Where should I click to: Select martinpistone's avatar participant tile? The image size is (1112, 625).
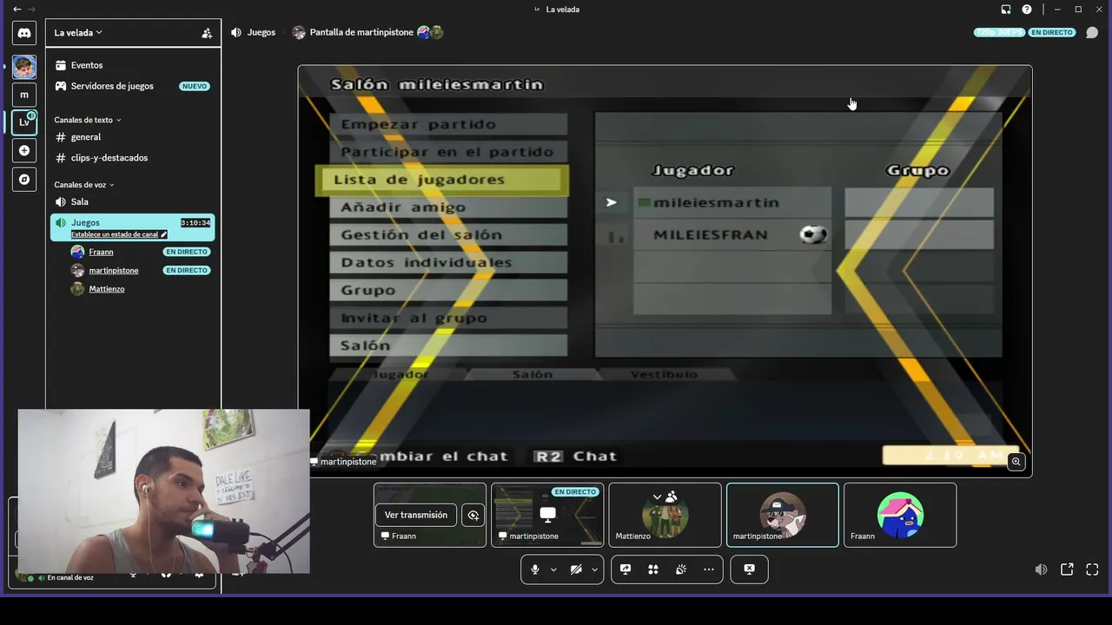tap(783, 515)
